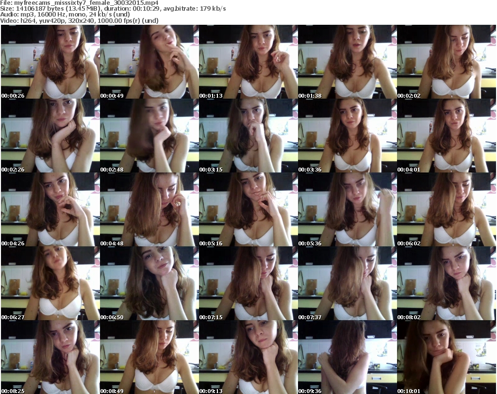Image resolution: width=497 pixels, height=394 pixels.
Task: Select the thumbnail stamped 00:04:48
Action: point(149,210)
